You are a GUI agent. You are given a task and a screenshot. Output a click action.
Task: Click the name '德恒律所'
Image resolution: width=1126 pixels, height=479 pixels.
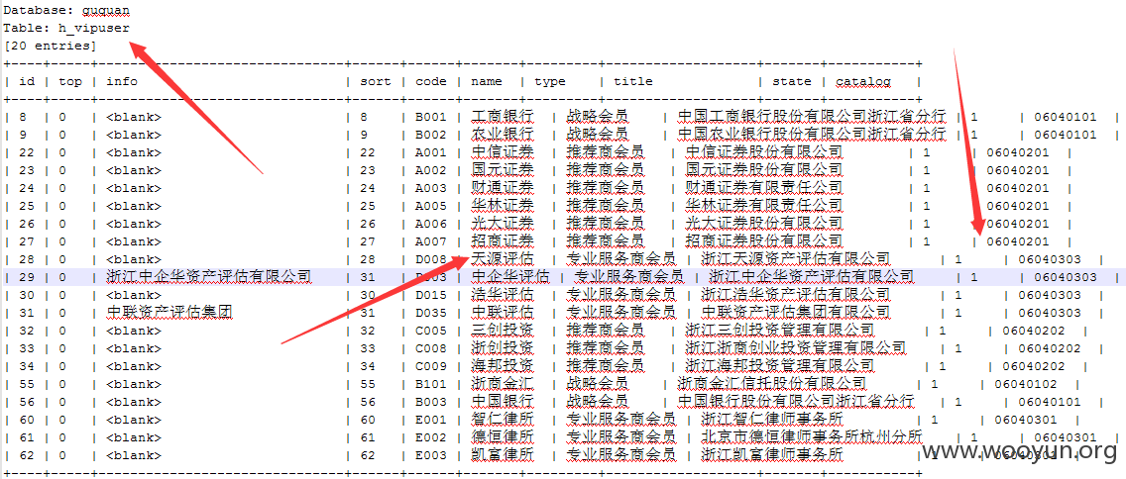(503, 437)
